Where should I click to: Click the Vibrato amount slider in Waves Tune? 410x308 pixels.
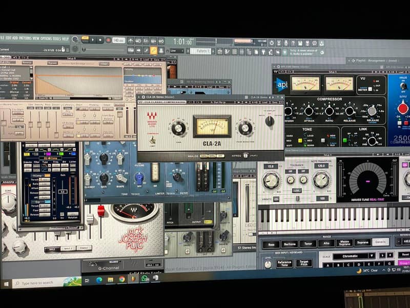[297, 199]
